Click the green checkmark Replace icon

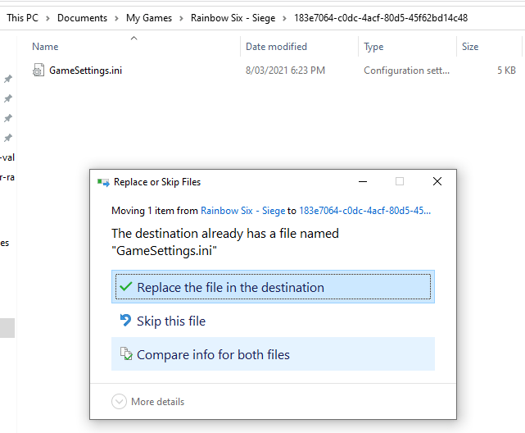tap(126, 286)
